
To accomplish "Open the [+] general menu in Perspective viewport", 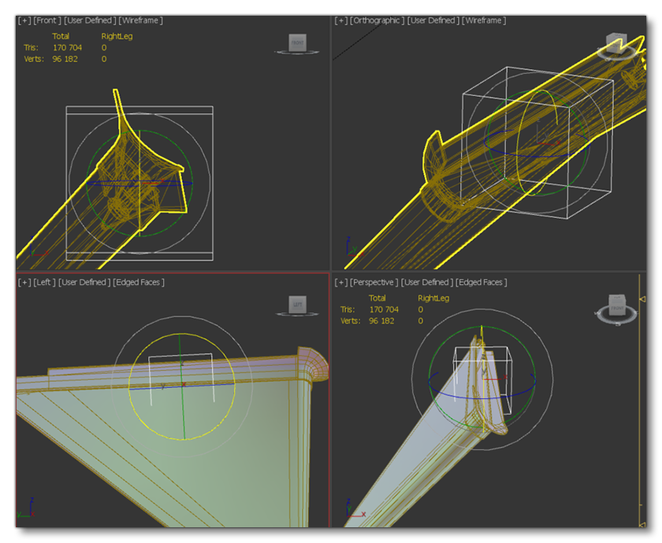I will pos(340,282).
